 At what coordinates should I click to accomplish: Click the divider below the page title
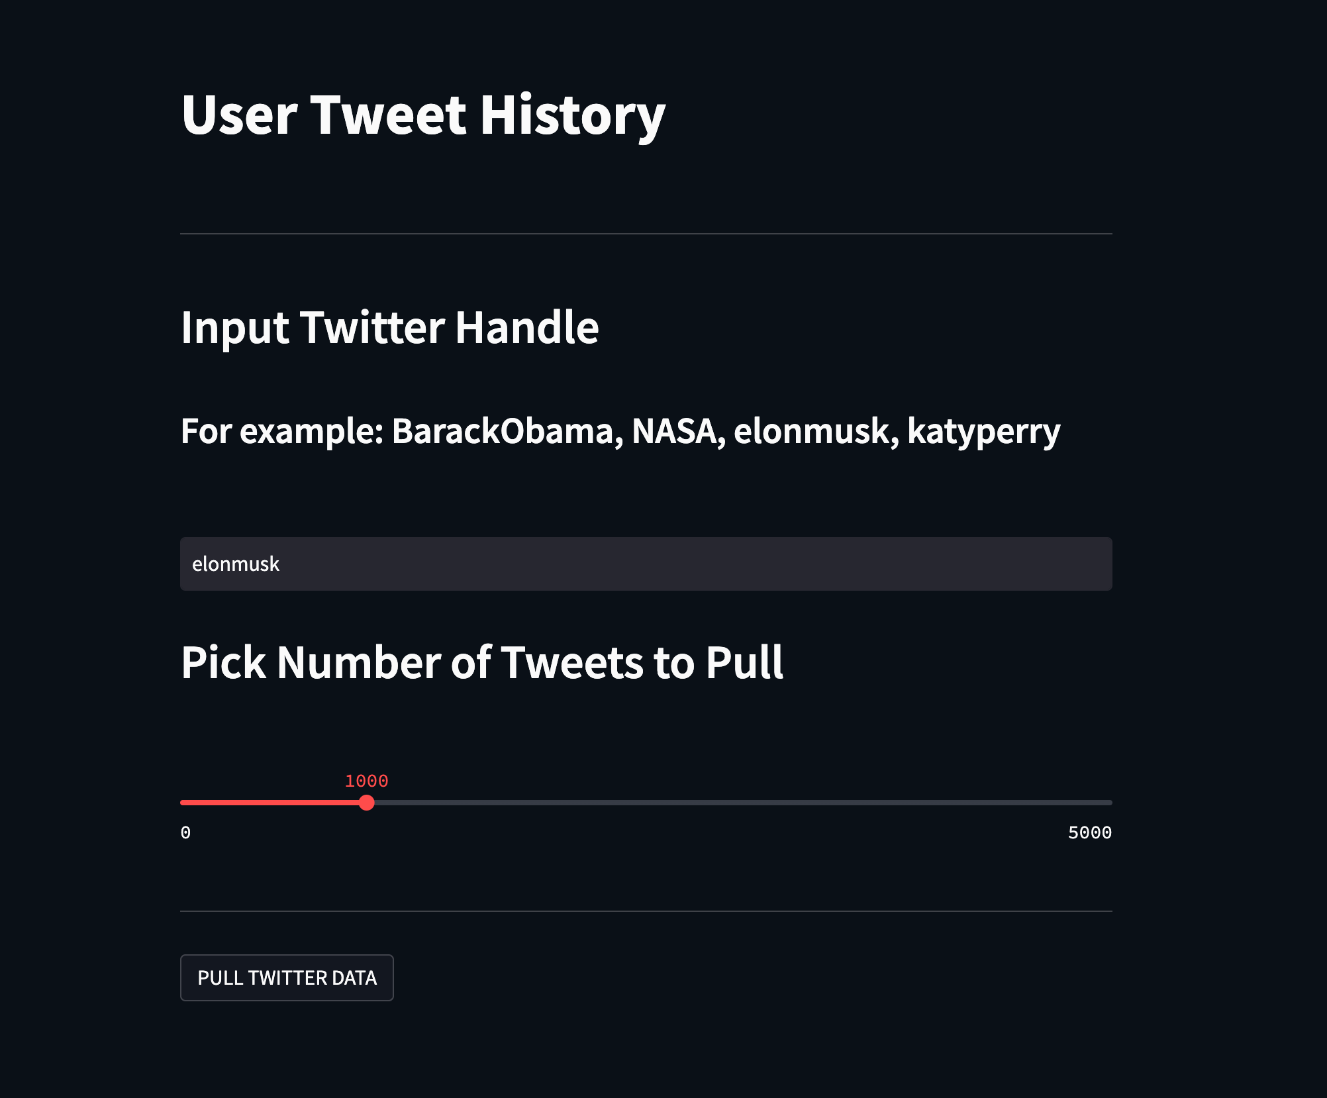pos(646,233)
